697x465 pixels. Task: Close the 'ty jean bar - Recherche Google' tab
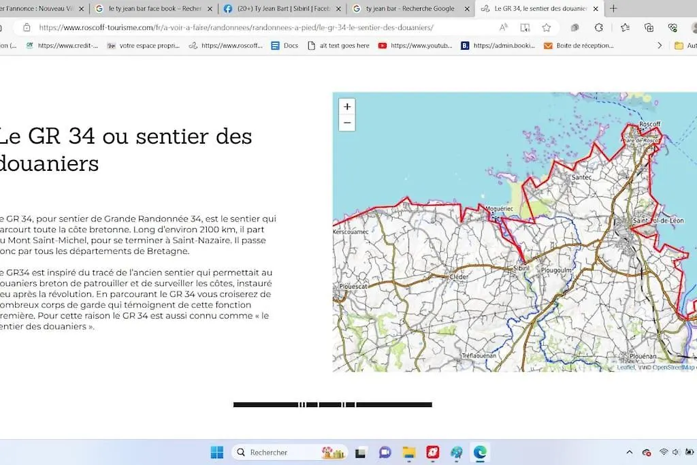(467, 8)
